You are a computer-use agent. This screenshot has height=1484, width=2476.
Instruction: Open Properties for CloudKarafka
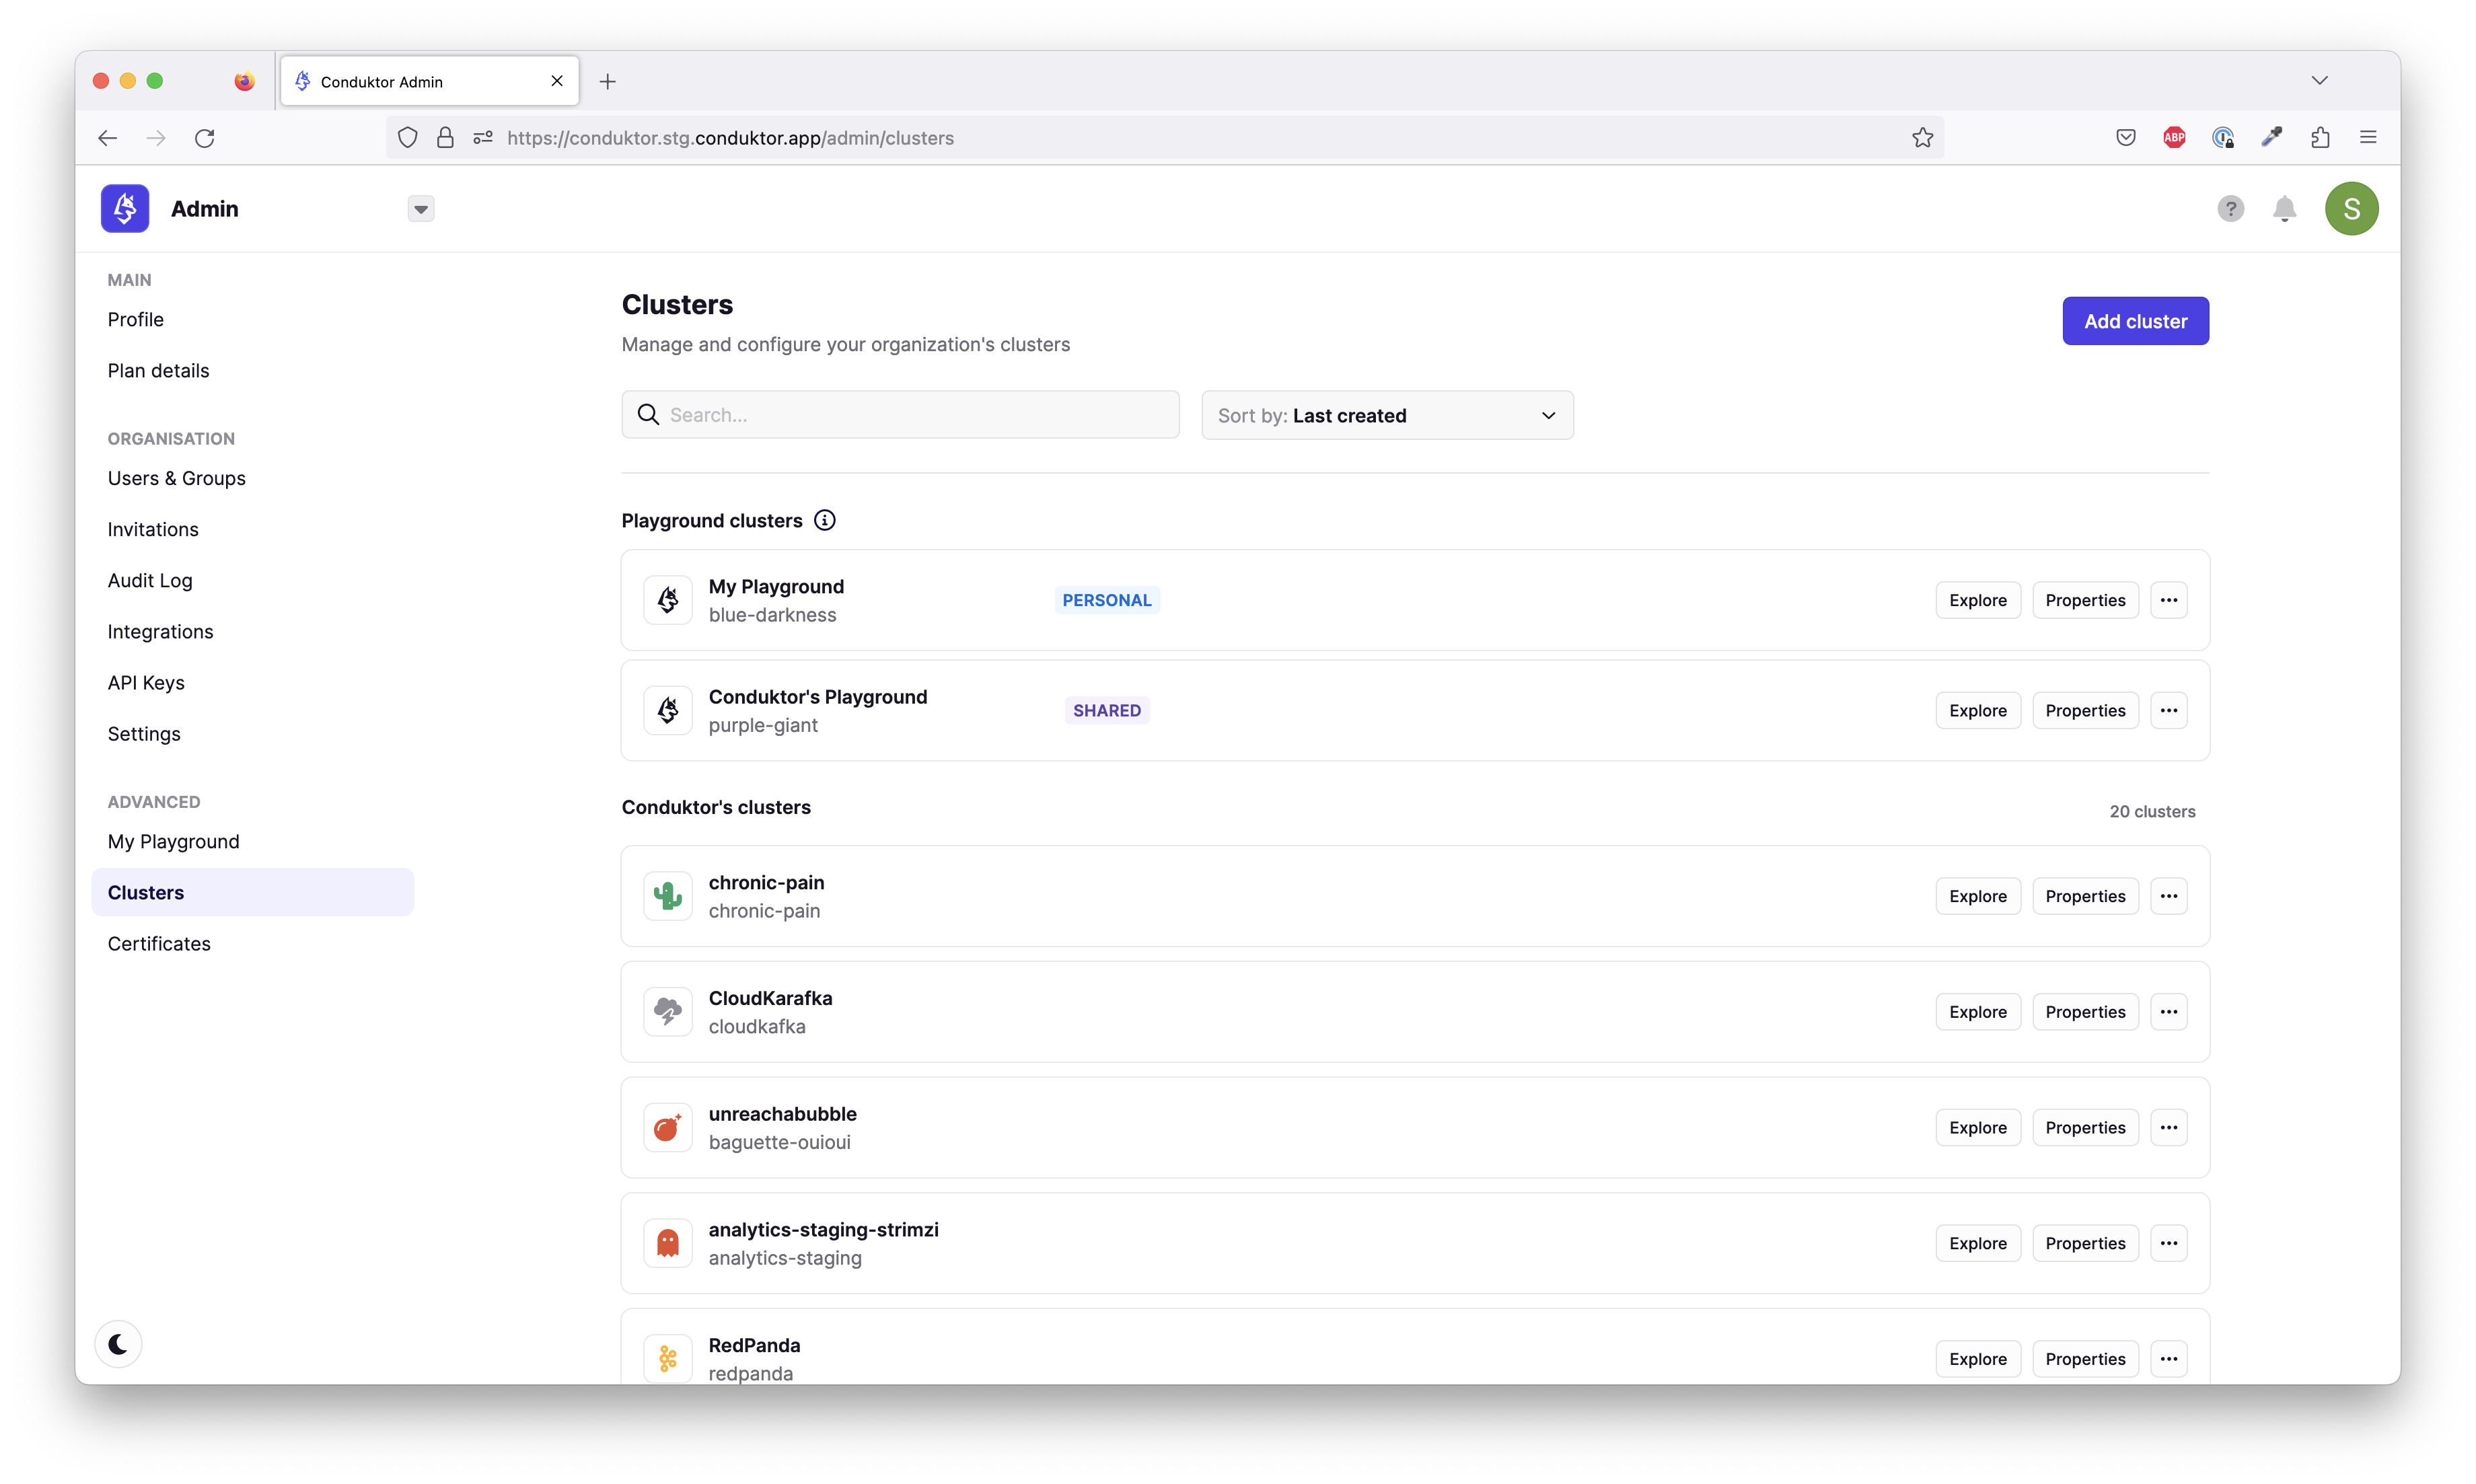coord(2085,1011)
